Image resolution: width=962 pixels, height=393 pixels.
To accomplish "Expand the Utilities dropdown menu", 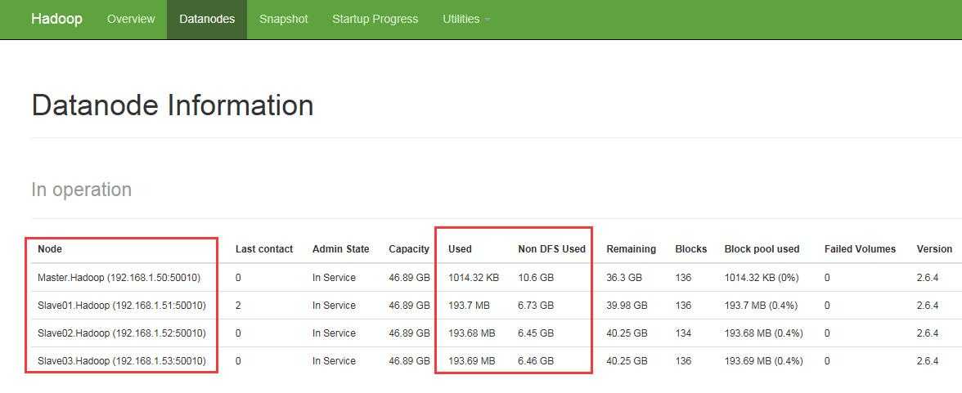I will 465,19.
